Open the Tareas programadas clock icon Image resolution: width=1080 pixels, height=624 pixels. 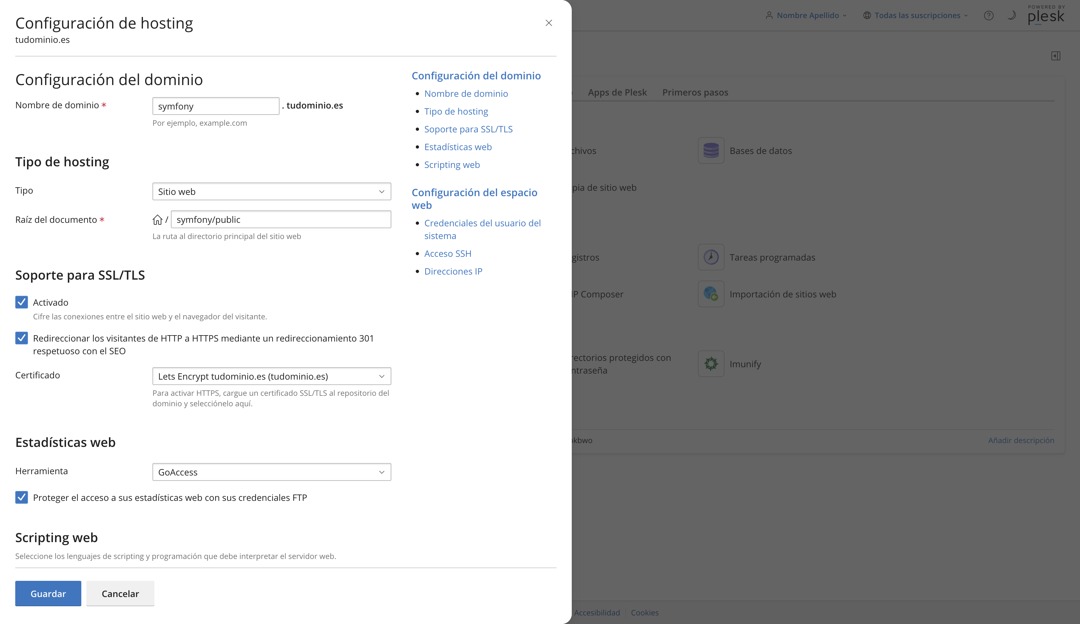[711, 257]
